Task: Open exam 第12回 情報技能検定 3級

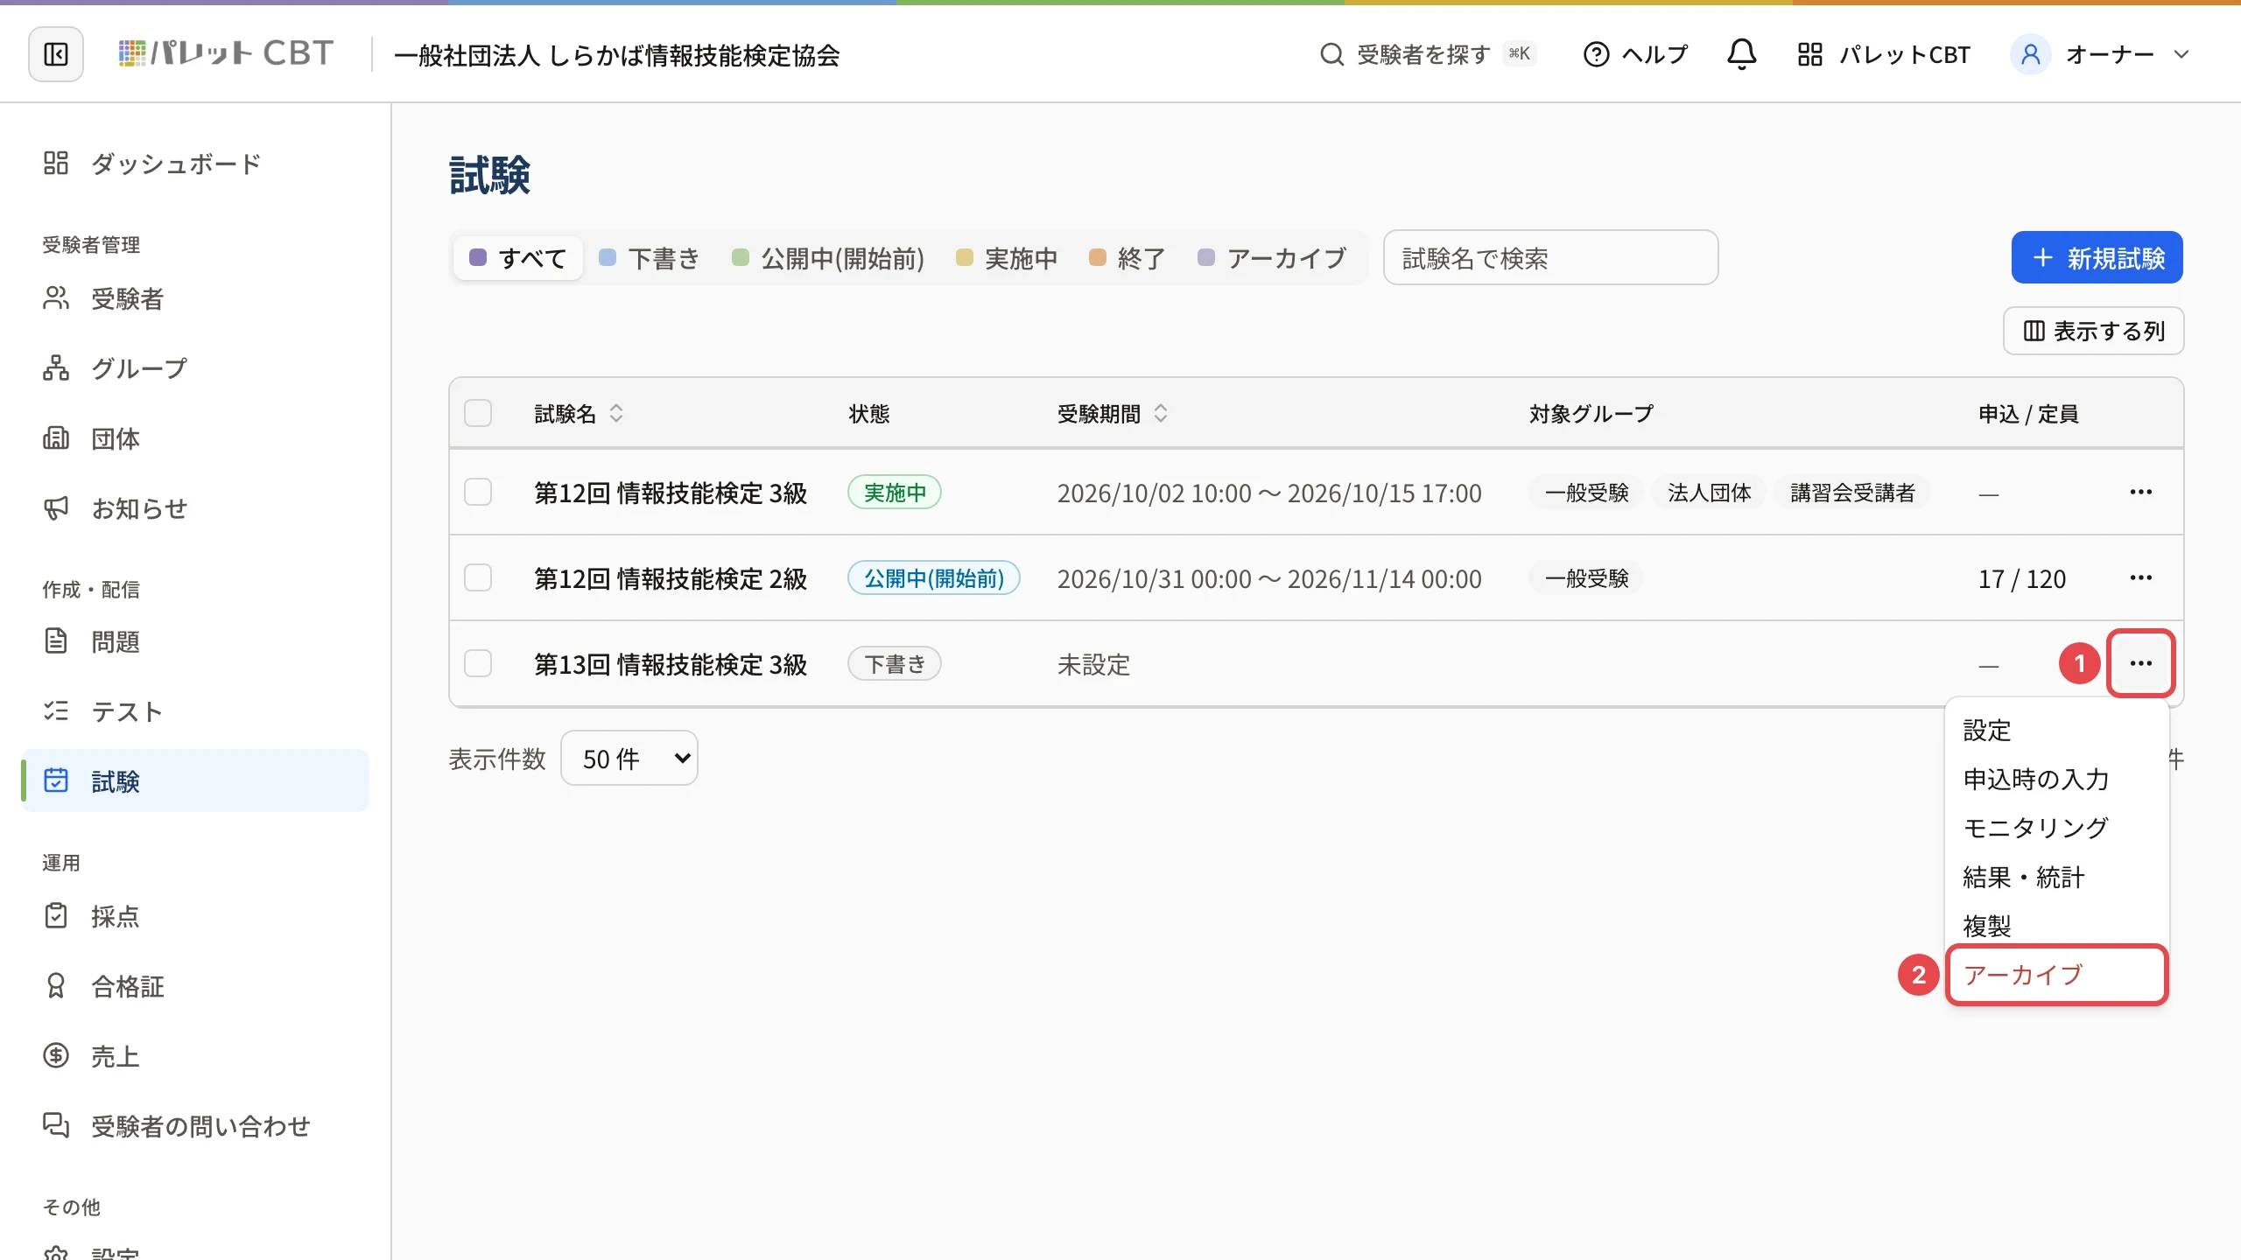Action: tap(671, 493)
